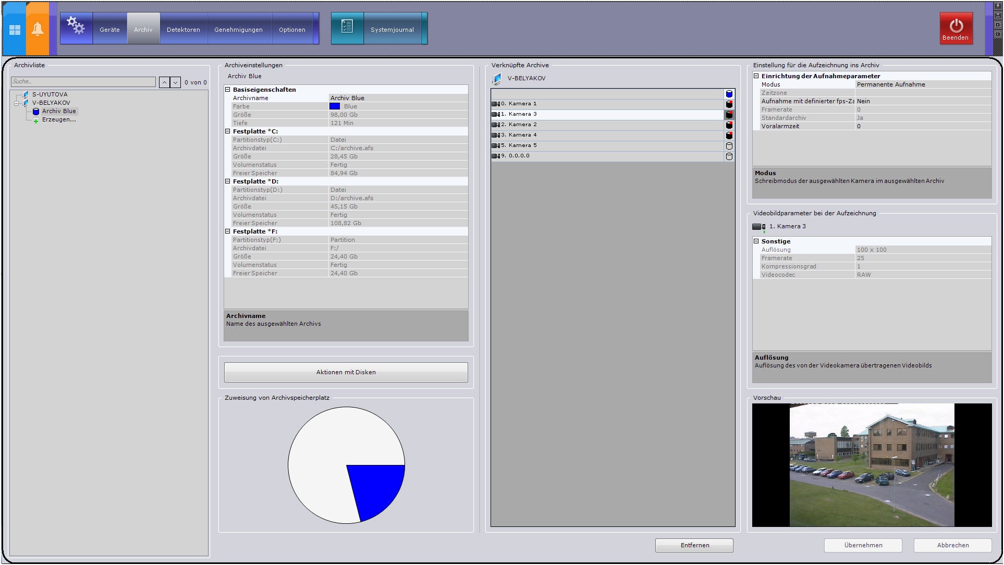Click the Aktionen mit Disken button
Image resolution: width=1004 pixels, height=565 pixels.
click(346, 372)
